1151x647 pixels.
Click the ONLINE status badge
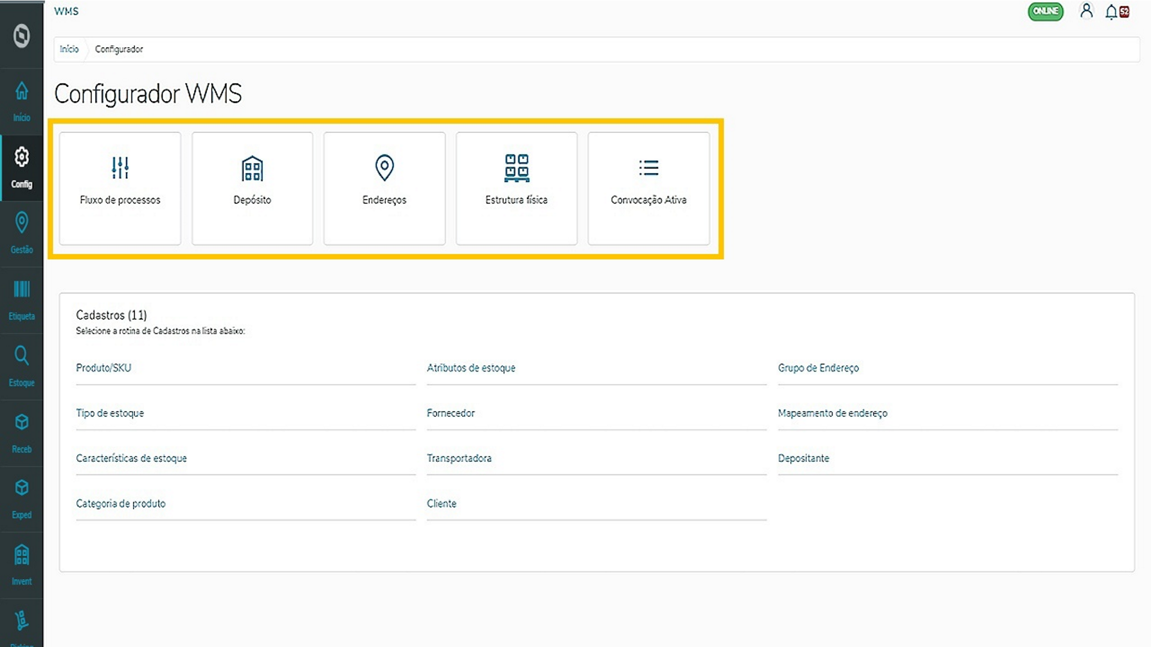1045,11
